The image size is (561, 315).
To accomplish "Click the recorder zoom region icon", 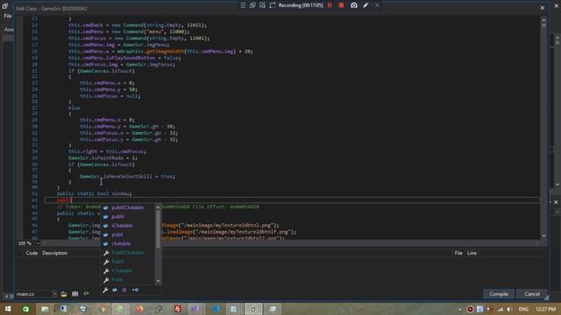I will point(262,5).
